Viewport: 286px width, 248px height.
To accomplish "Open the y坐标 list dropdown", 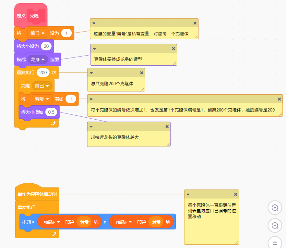I will pos(123,221).
